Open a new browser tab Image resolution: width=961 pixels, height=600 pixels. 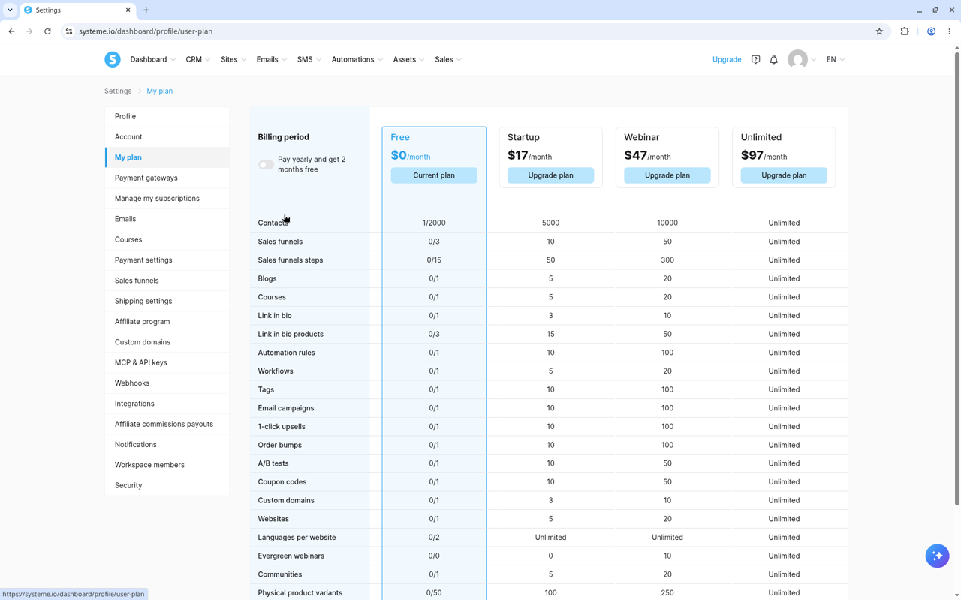pos(146,10)
